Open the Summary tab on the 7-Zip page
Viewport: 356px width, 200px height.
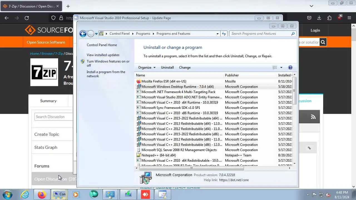tap(48, 101)
